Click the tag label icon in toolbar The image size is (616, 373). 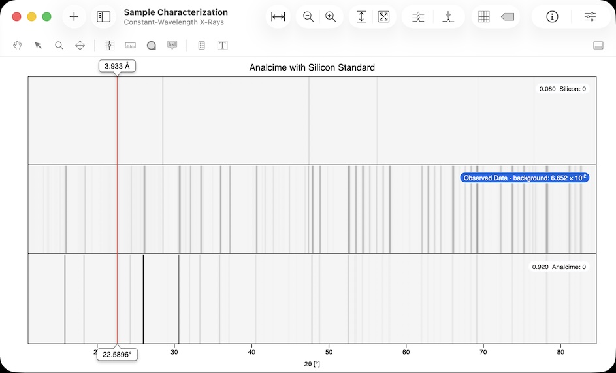pos(508,17)
